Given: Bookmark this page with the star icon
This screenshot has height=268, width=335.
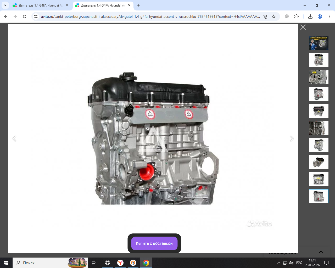Looking at the screenshot, I should pos(274,16).
